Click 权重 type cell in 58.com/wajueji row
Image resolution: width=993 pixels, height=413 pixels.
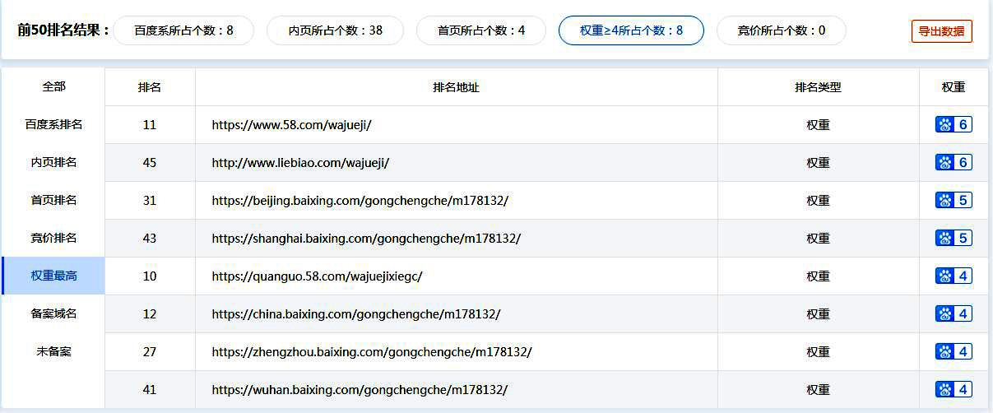pyautogui.click(x=819, y=125)
